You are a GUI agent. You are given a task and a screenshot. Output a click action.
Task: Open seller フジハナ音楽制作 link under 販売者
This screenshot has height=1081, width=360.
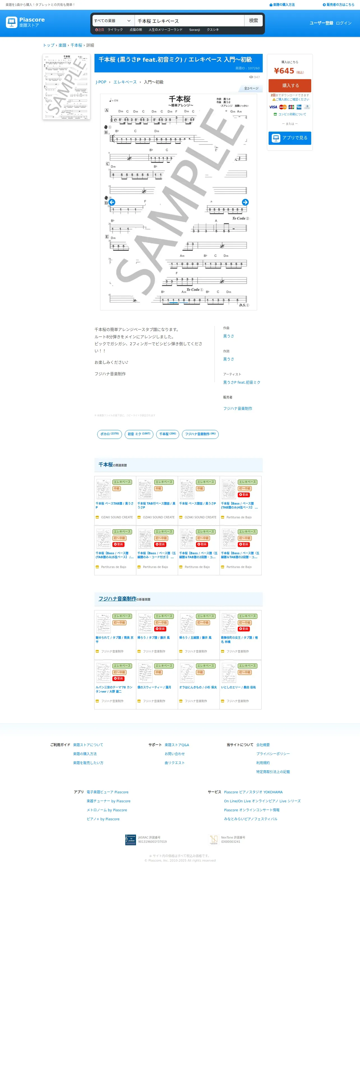click(238, 408)
